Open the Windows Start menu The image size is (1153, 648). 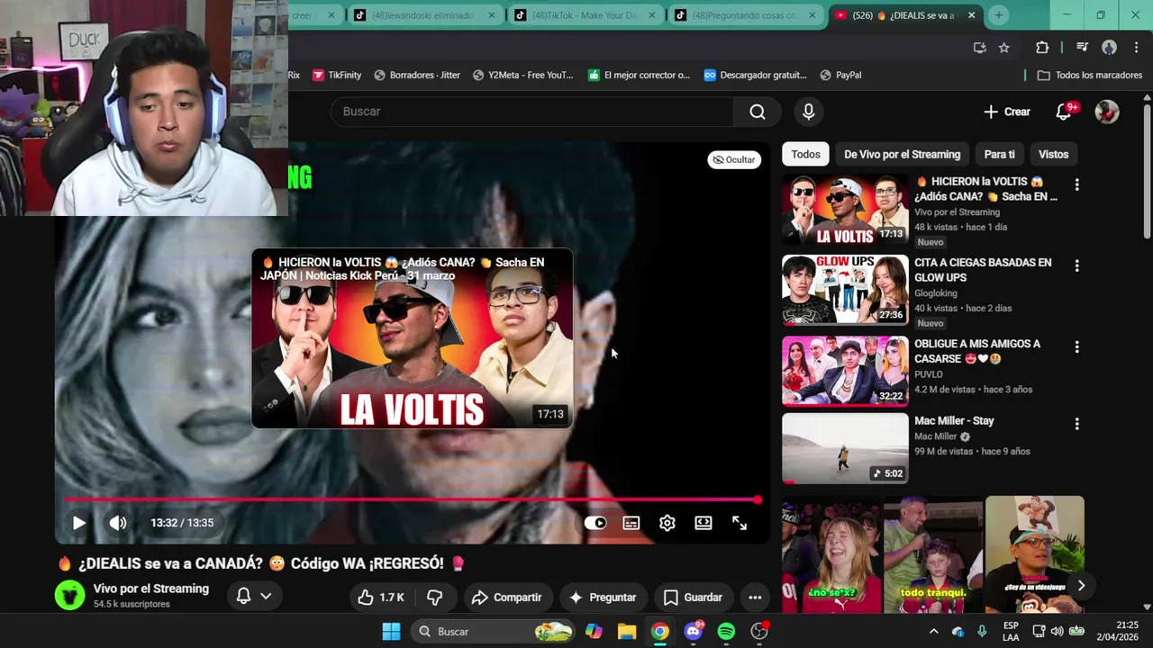[391, 632]
